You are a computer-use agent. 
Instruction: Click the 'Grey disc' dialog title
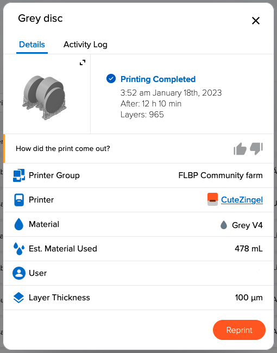click(40, 18)
